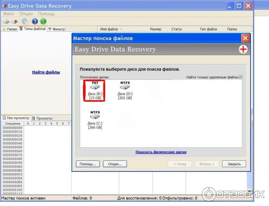Switch to the Фильтр tab

56,29
